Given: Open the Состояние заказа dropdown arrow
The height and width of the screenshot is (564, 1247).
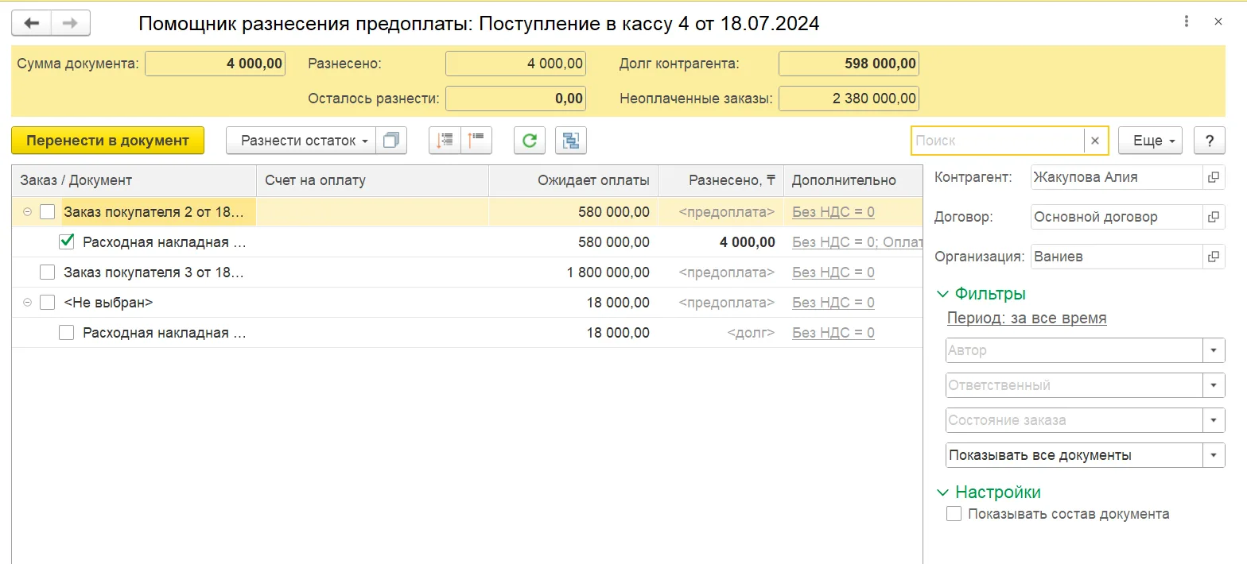Looking at the screenshot, I should tap(1214, 420).
